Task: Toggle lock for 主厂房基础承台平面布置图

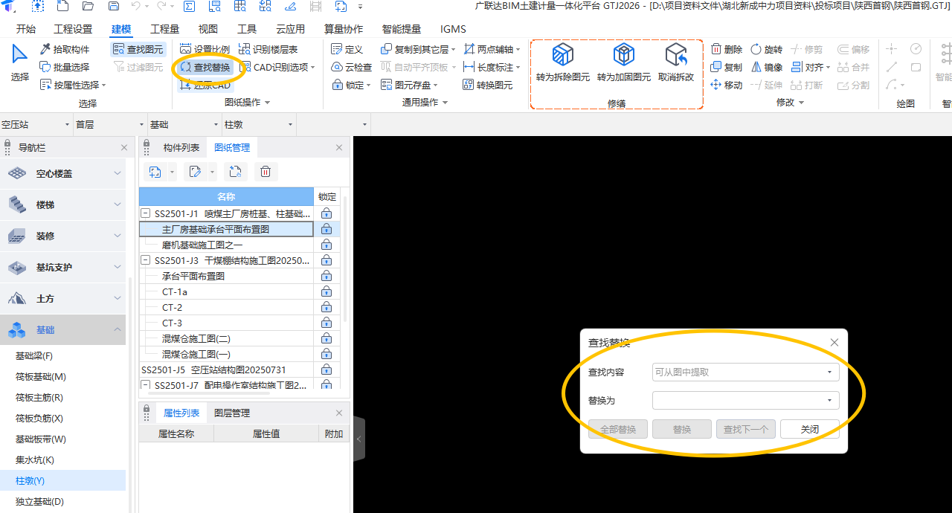Action: tap(327, 230)
